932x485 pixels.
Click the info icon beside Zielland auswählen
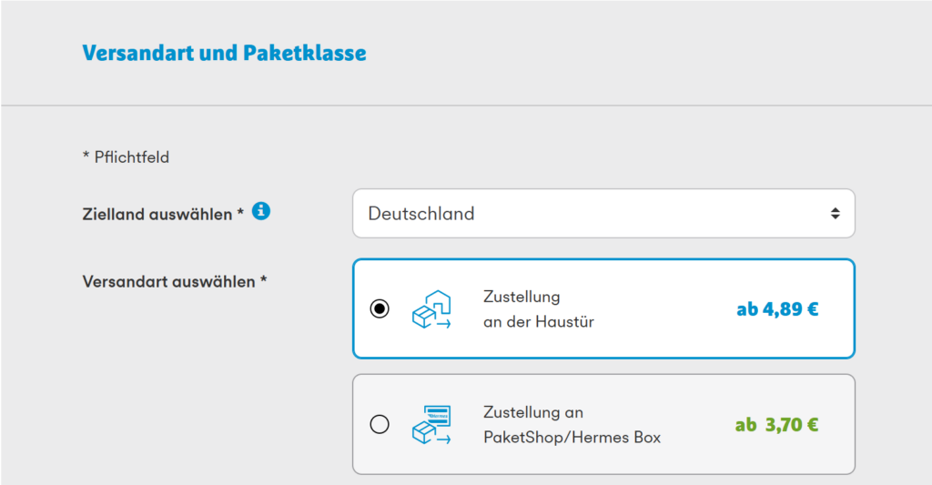(x=261, y=212)
